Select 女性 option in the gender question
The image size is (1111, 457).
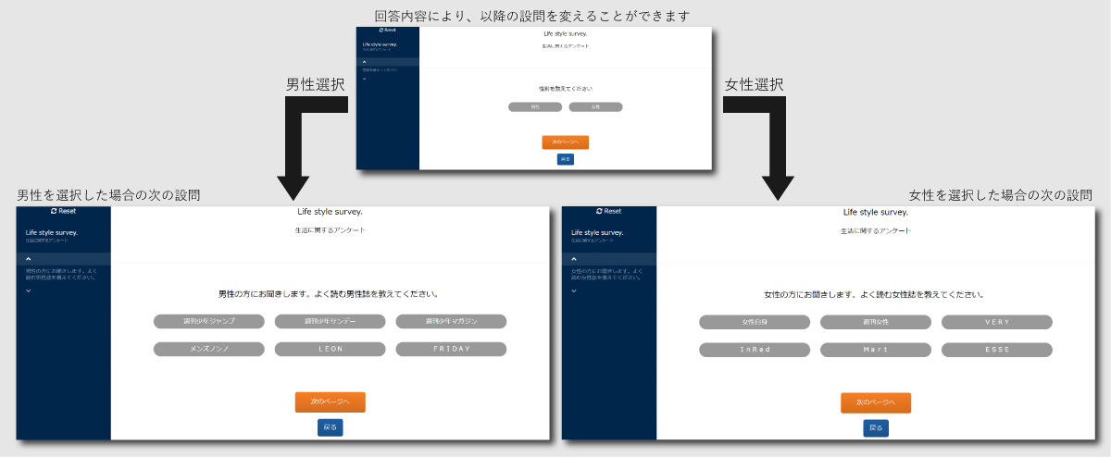(x=595, y=107)
